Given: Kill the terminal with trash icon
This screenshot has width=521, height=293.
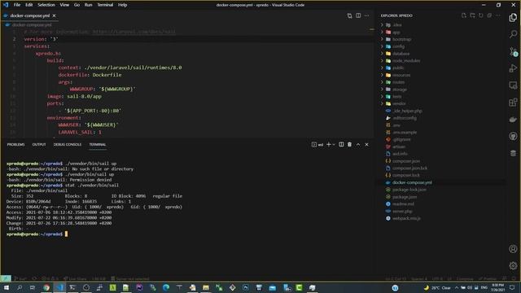Looking at the screenshot, I should 349,145.
